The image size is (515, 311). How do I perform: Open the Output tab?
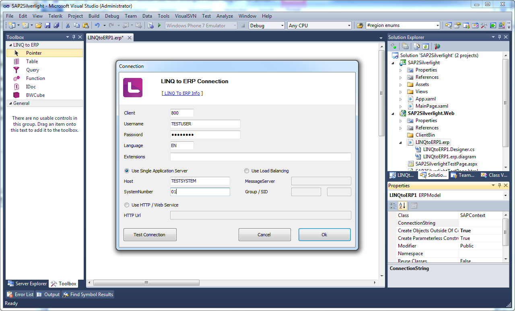click(48, 295)
